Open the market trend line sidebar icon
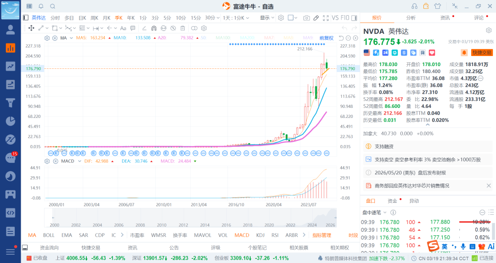496x263 pixels. (11, 66)
